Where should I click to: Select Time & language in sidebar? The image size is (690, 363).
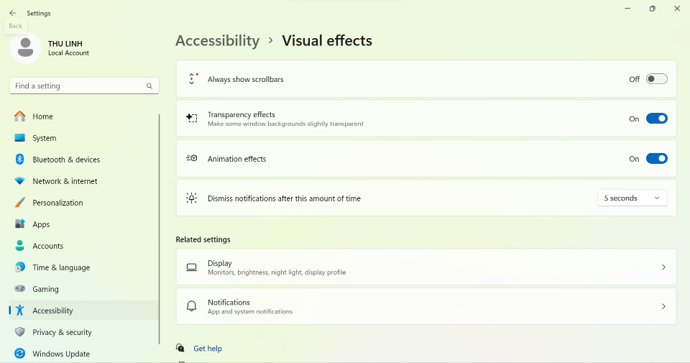pos(61,267)
